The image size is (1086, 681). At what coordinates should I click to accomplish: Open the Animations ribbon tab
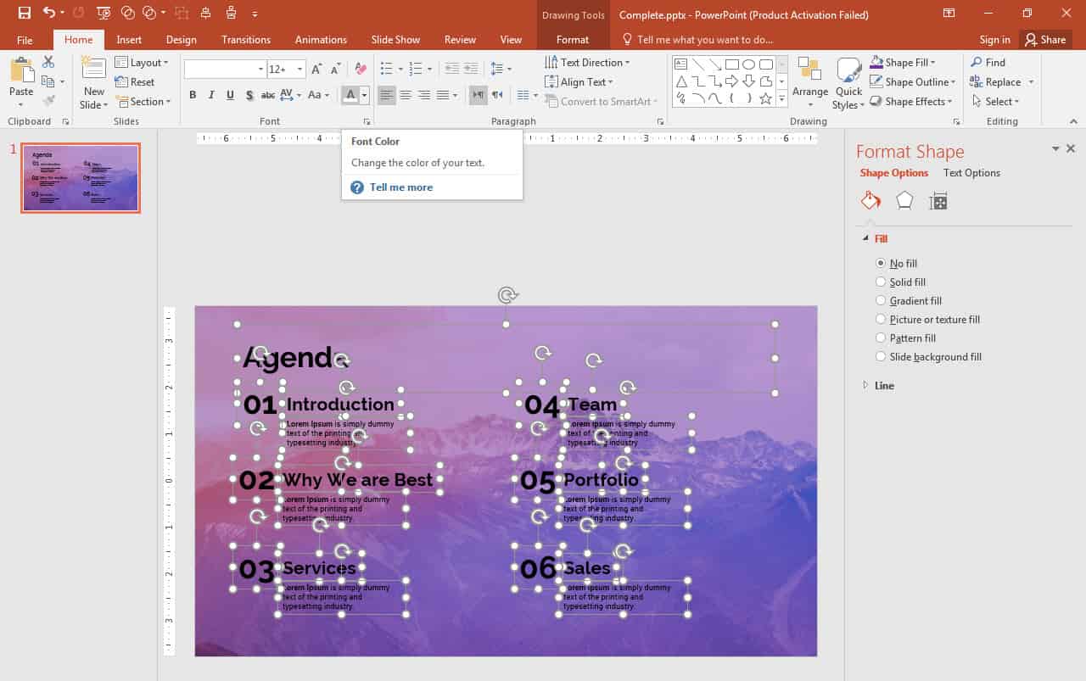pyautogui.click(x=321, y=39)
